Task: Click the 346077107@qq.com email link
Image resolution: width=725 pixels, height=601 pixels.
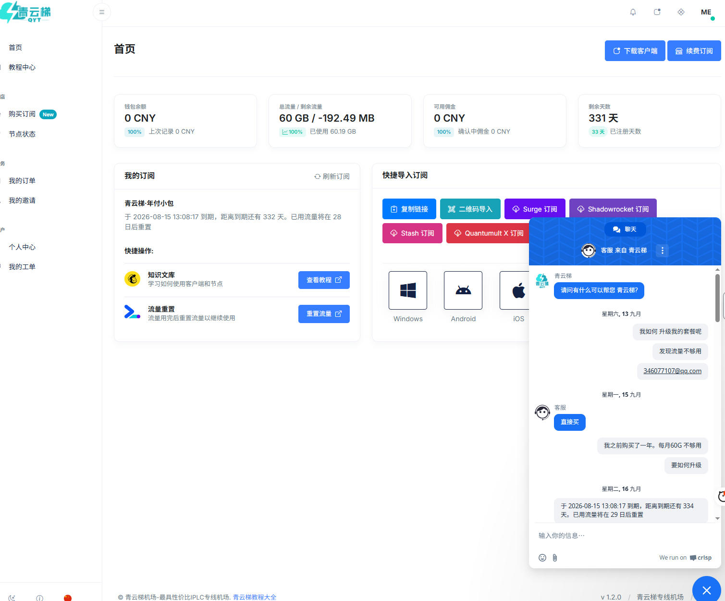Action: pos(672,371)
